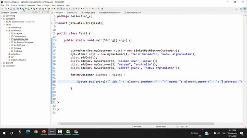The image size is (247, 138).
Task: Click the Debug bug toolbar icon
Action: 18,9
